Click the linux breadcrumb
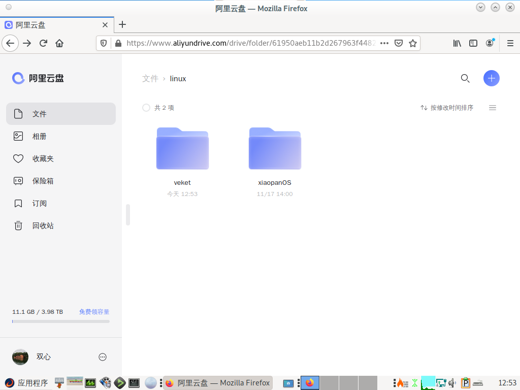Image resolution: width=520 pixels, height=390 pixels. (178, 79)
